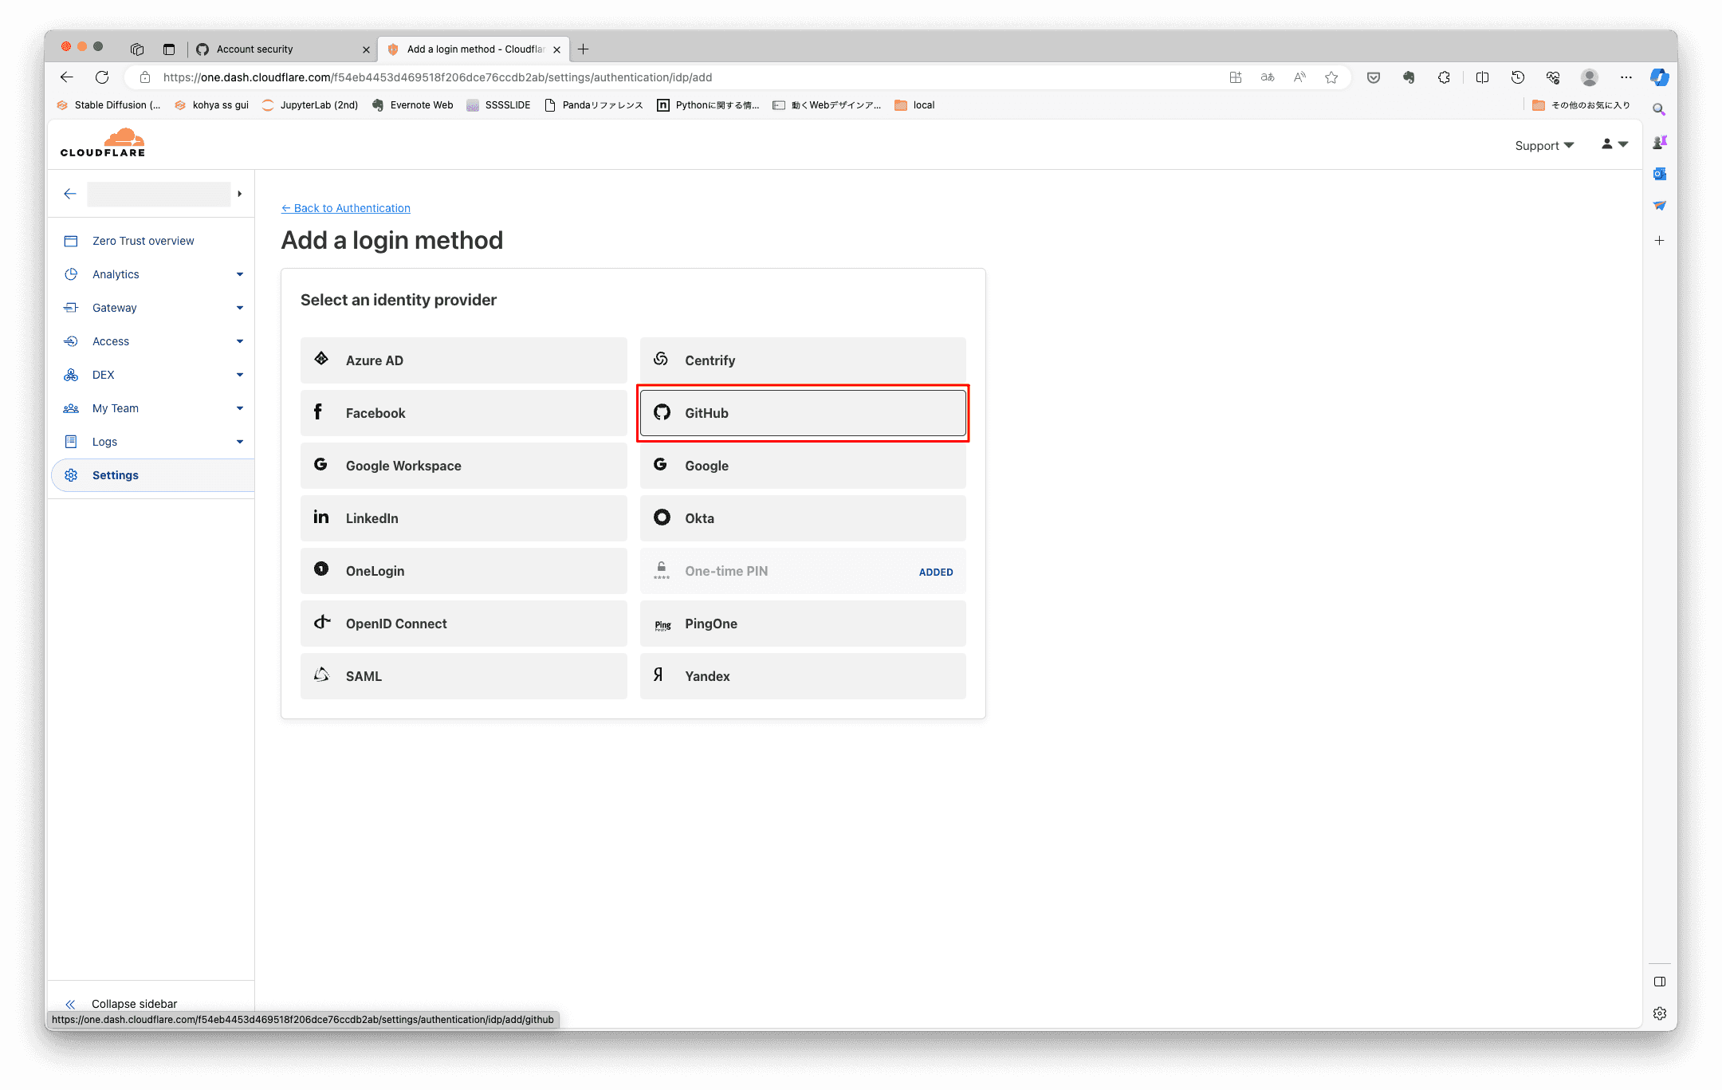Screen dimensions: 1722x1090
Task: Click the Facebook logo icon
Action: click(x=318, y=411)
